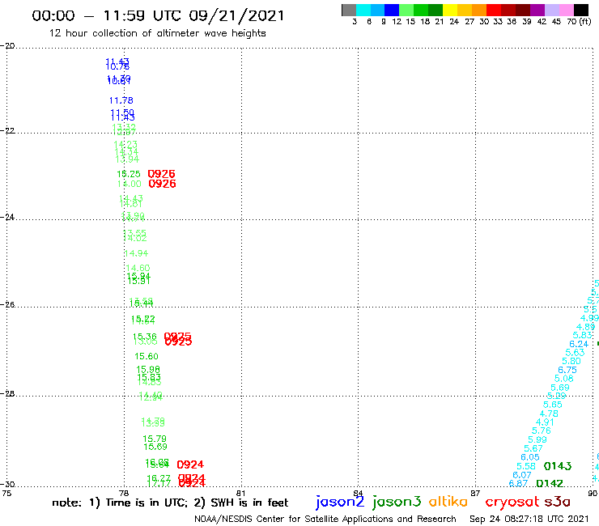Click the wave height value "14.94"
This screenshot has height=526, width=599.
point(136,253)
